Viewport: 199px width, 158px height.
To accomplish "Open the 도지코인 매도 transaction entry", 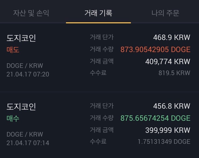I will (x=99, y=57).
